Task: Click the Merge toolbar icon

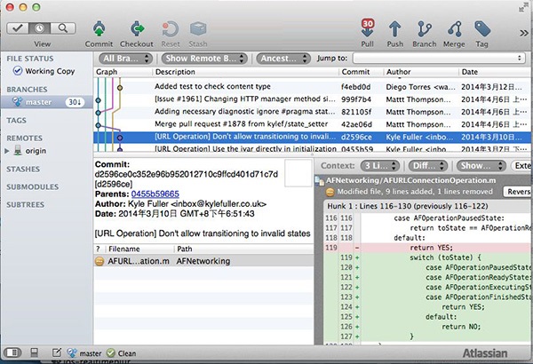Action: click(456, 28)
